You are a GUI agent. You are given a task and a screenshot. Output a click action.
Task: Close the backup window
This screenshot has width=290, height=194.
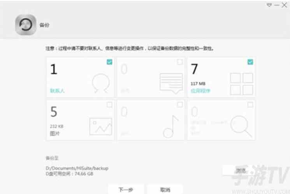(284, 5)
